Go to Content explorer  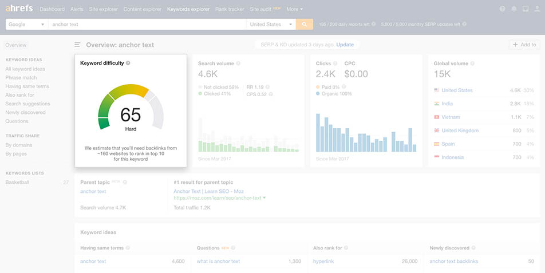[143, 9]
